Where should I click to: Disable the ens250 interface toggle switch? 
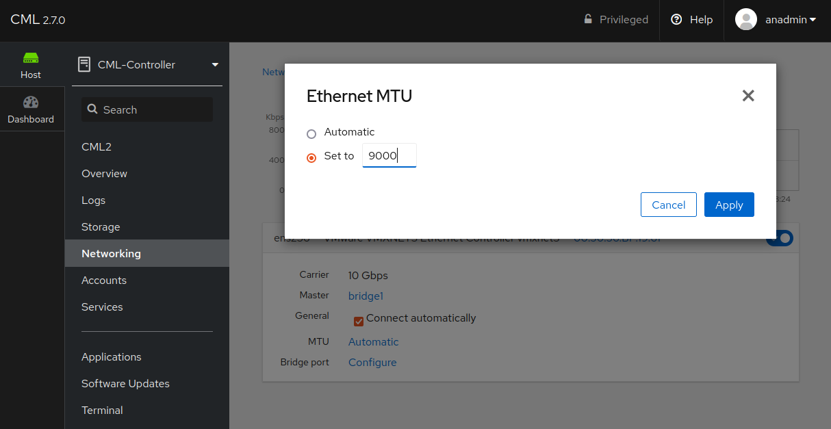click(x=779, y=237)
